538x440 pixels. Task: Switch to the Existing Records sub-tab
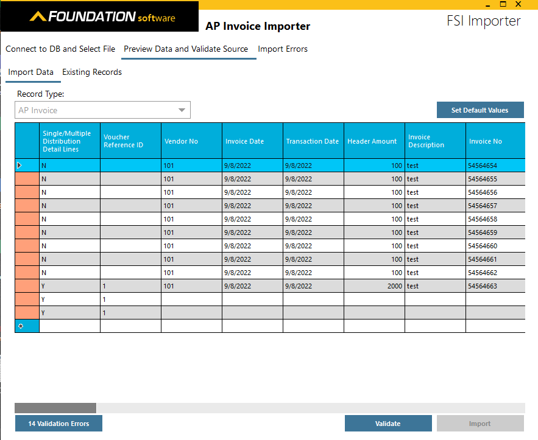tap(92, 72)
